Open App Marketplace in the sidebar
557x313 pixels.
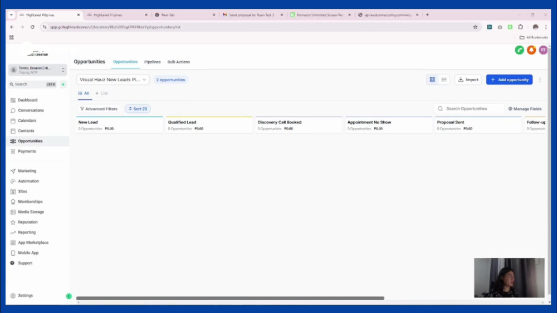[x=33, y=243]
